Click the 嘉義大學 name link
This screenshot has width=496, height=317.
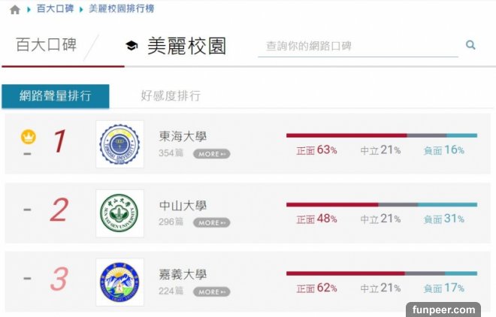pos(183,275)
